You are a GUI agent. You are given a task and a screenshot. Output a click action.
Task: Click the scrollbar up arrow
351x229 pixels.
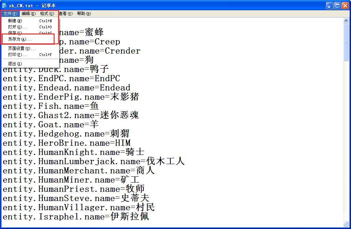346,20
